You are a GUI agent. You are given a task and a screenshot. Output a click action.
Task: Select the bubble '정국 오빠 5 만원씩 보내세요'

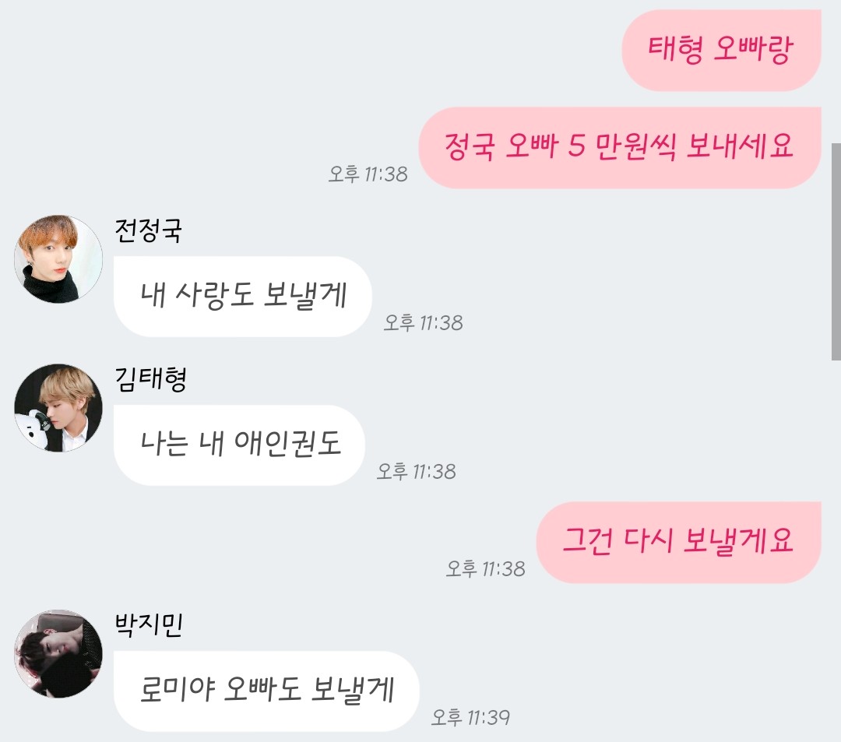[x=620, y=147]
